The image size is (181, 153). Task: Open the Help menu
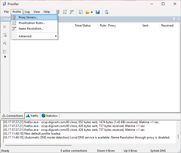[x=47, y=12]
